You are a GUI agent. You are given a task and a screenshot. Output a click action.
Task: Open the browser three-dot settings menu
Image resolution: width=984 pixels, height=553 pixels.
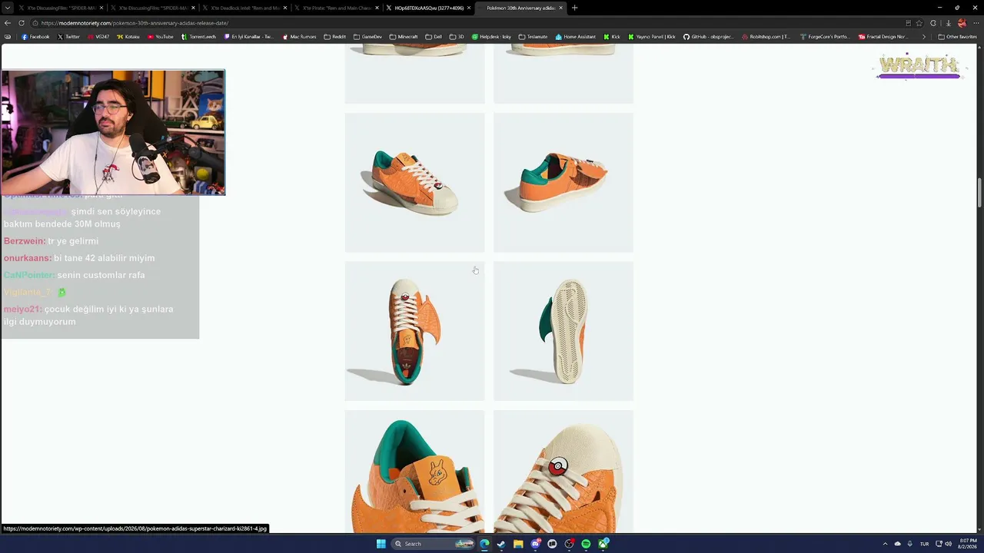tap(975, 23)
